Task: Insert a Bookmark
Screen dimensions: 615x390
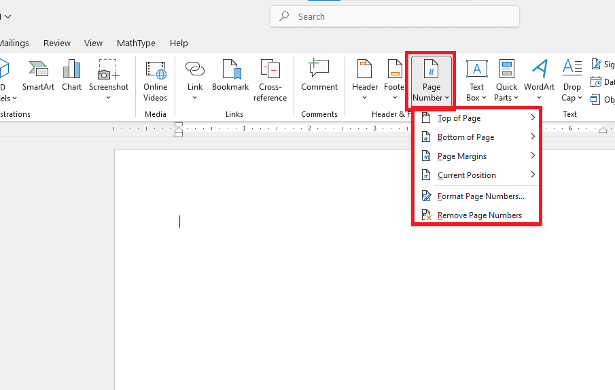Action: pos(230,76)
